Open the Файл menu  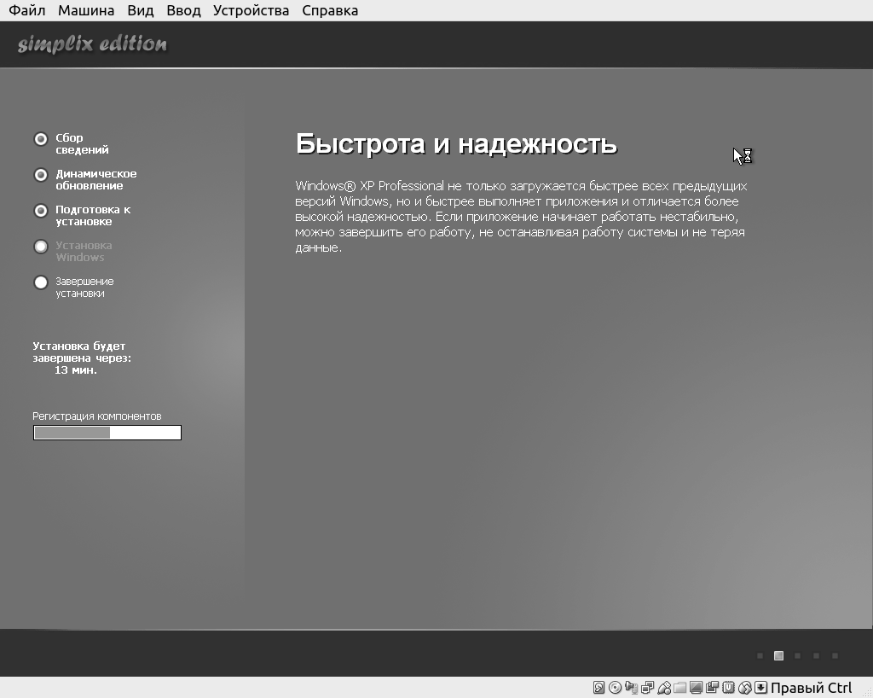coord(27,10)
